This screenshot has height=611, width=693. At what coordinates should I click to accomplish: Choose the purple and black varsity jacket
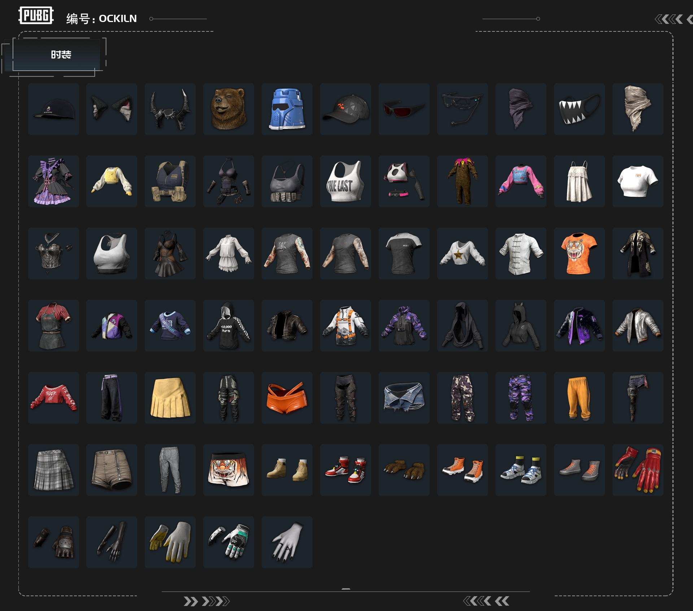pyautogui.click(x=579, y=326)
